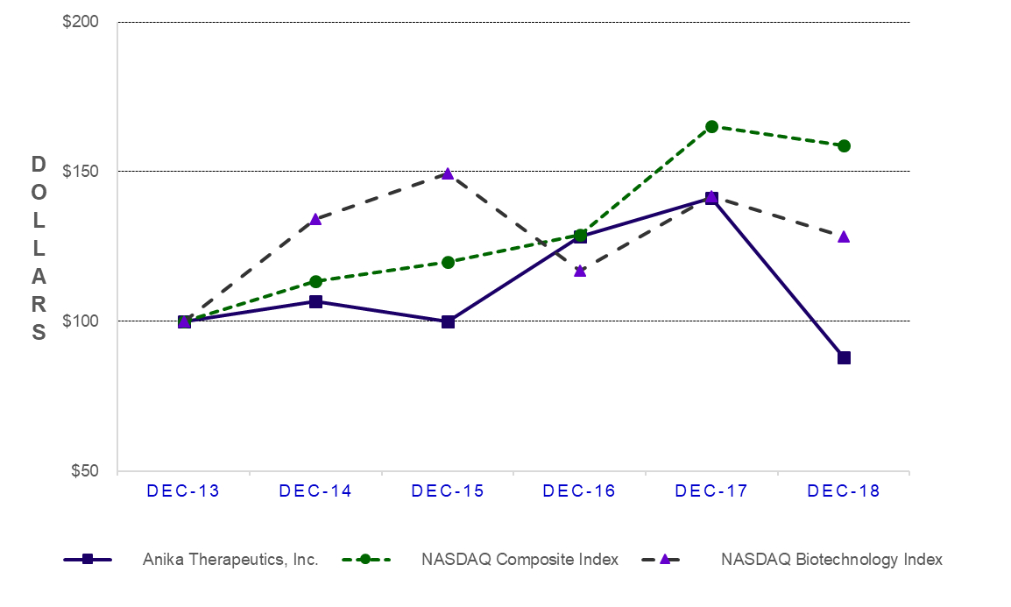
Task: Select the Anika Therapeutics square marker at DEC-14
Action: pyautogui.click(x=315, y=301)
